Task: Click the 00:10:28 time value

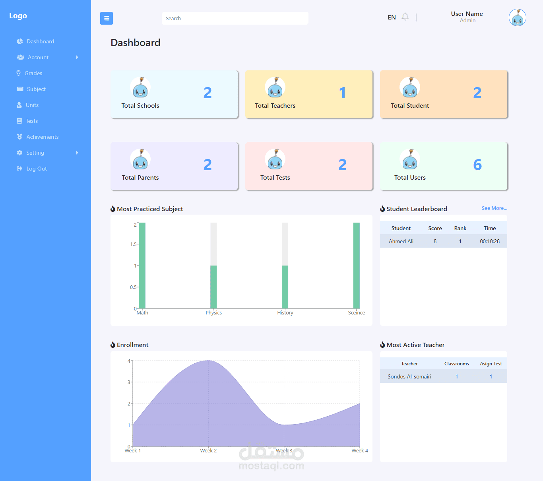Action: [490, 241]
